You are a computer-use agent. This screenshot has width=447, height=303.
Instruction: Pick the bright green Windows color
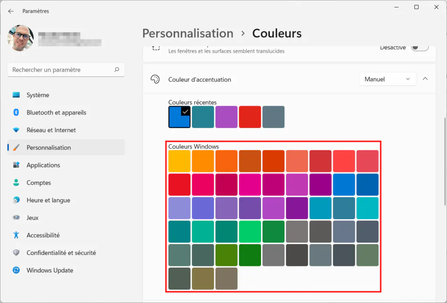click(x=250, y=231)
